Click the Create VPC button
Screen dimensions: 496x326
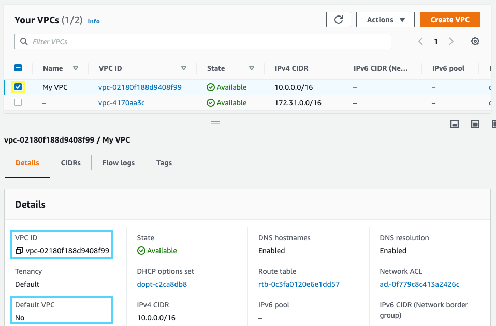449,20
